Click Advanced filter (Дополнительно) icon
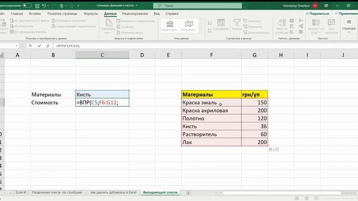The width and height of the screenshot is (358, 201). point(245,32)
